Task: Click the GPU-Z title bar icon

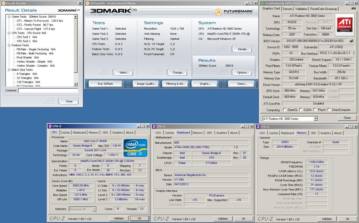Action: click(x=262, y=3)
